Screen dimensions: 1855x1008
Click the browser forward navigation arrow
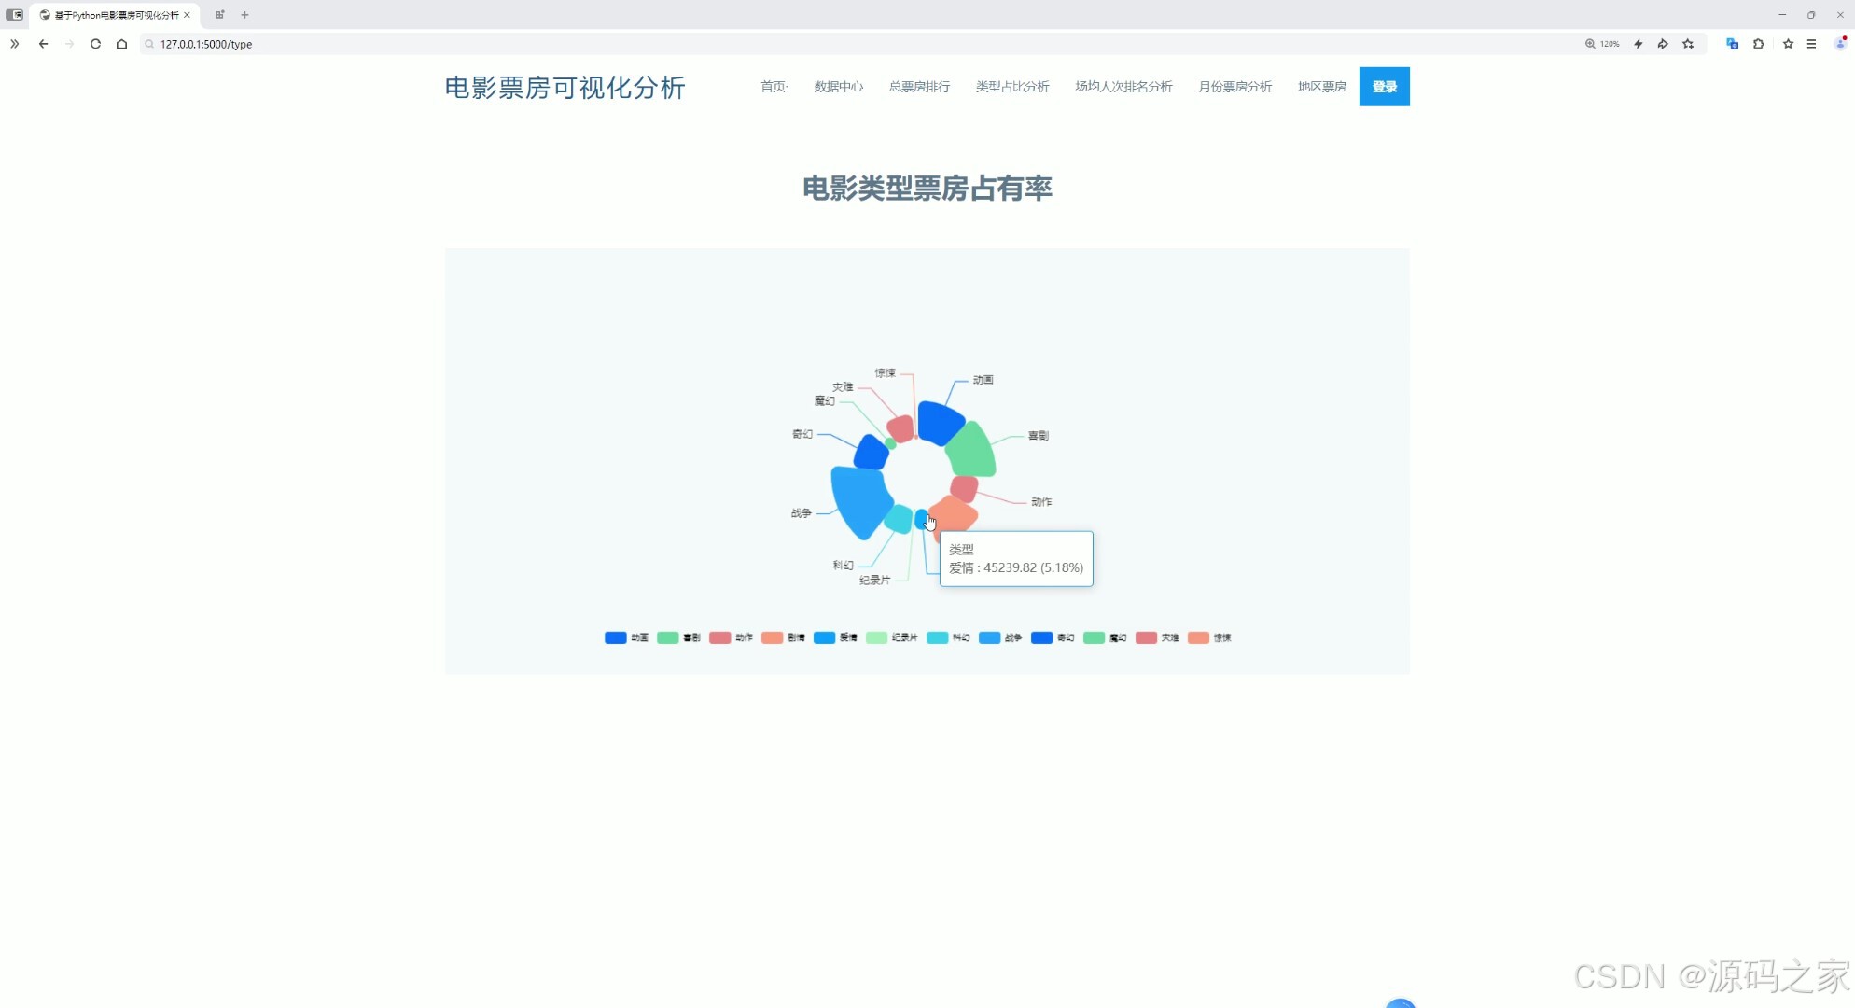point(69,44)
